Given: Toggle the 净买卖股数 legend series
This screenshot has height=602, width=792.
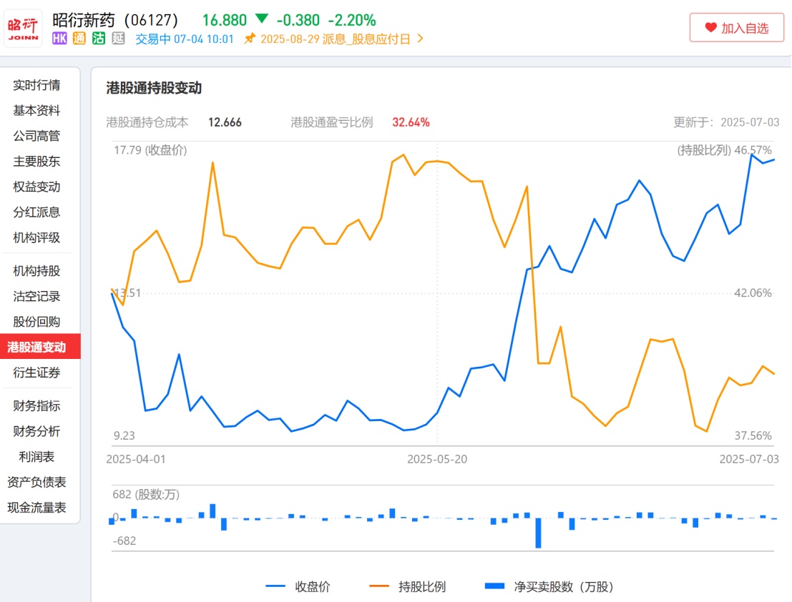Looking at the screenshot, I should (548, 587).
